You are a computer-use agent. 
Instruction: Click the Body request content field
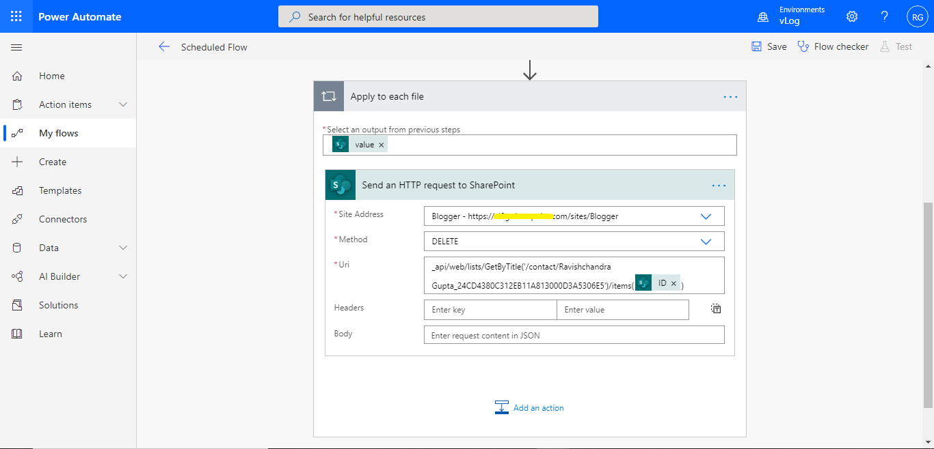[574, 334]
